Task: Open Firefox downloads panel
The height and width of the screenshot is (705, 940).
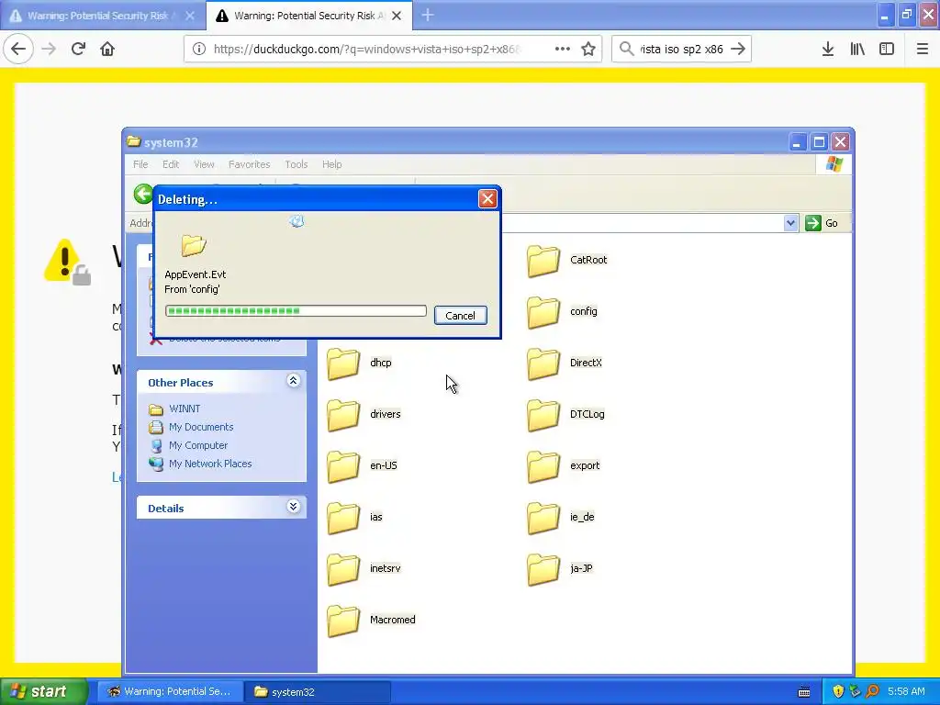Action: (828, 50)
